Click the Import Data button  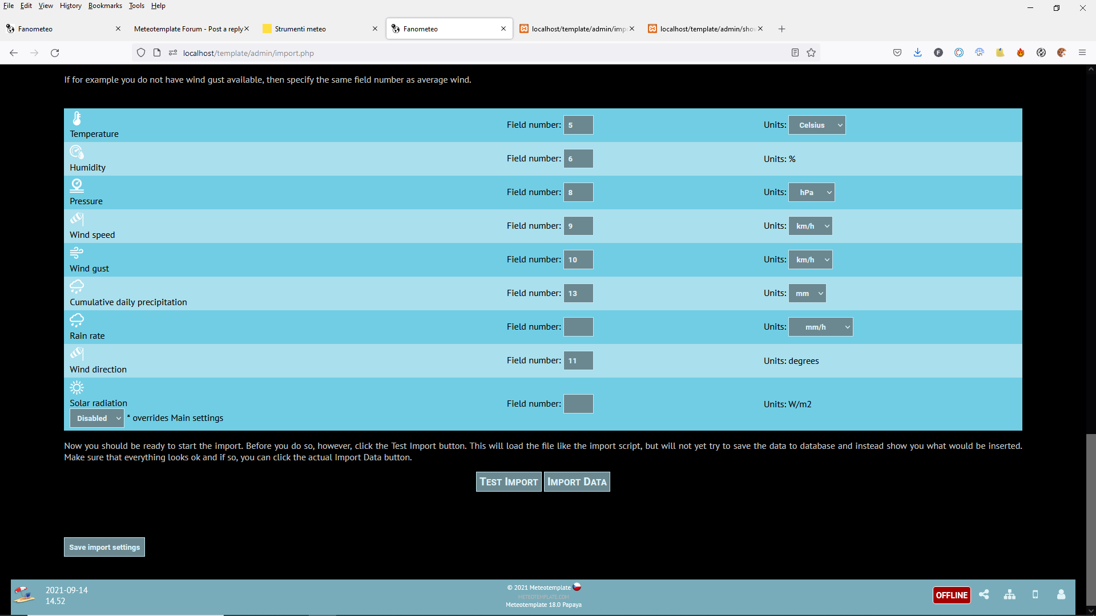577,482
